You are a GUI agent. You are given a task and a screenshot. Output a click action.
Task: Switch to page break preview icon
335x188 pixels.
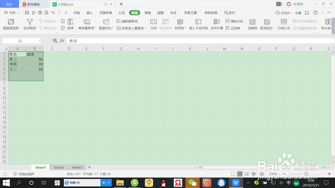tap(247, 174)
